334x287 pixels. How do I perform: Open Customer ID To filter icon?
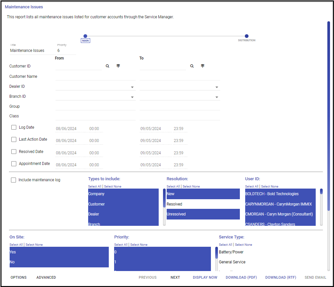pos(203,66)
